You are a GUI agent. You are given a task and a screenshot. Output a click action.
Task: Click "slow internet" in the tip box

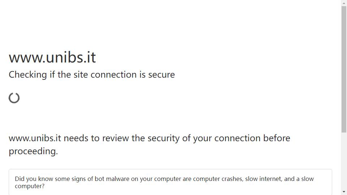coord(263,179)
